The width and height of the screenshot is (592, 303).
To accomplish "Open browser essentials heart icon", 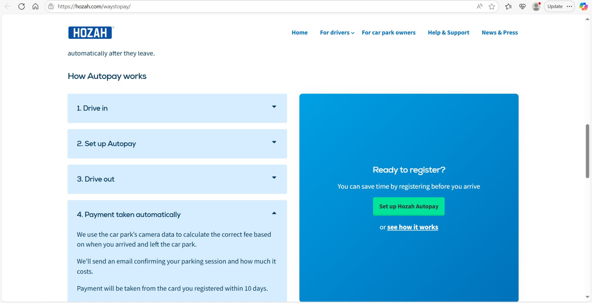I will pos(522,6).
